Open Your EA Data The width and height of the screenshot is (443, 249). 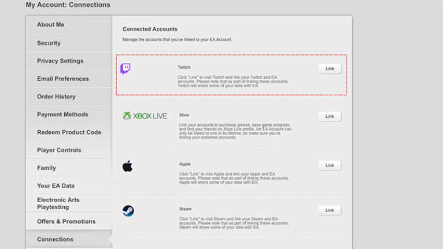69,185
